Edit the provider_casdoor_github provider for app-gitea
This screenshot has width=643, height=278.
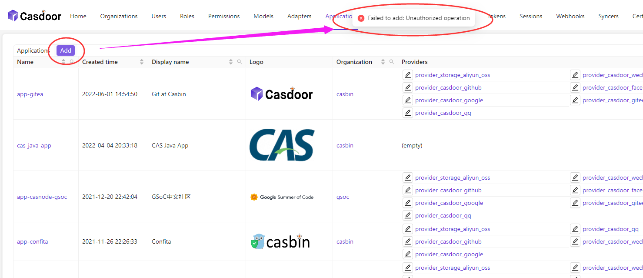point(407,87)
